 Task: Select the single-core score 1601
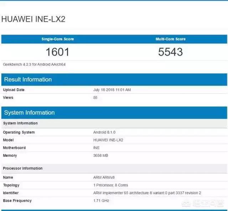[x=57, y=52]
